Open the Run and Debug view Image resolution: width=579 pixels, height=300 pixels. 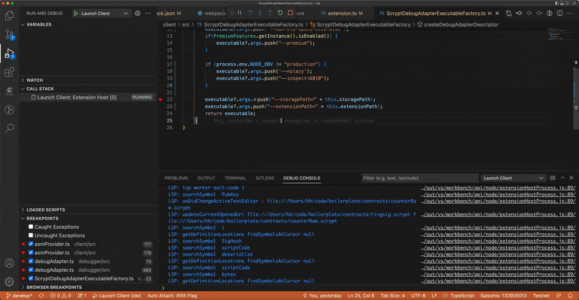coord(10,54)
